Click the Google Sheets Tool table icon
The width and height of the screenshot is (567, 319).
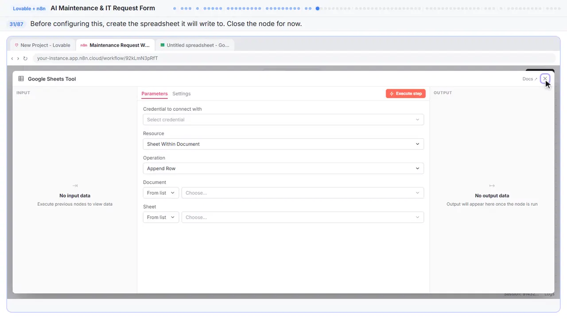[x=21, y=79]
